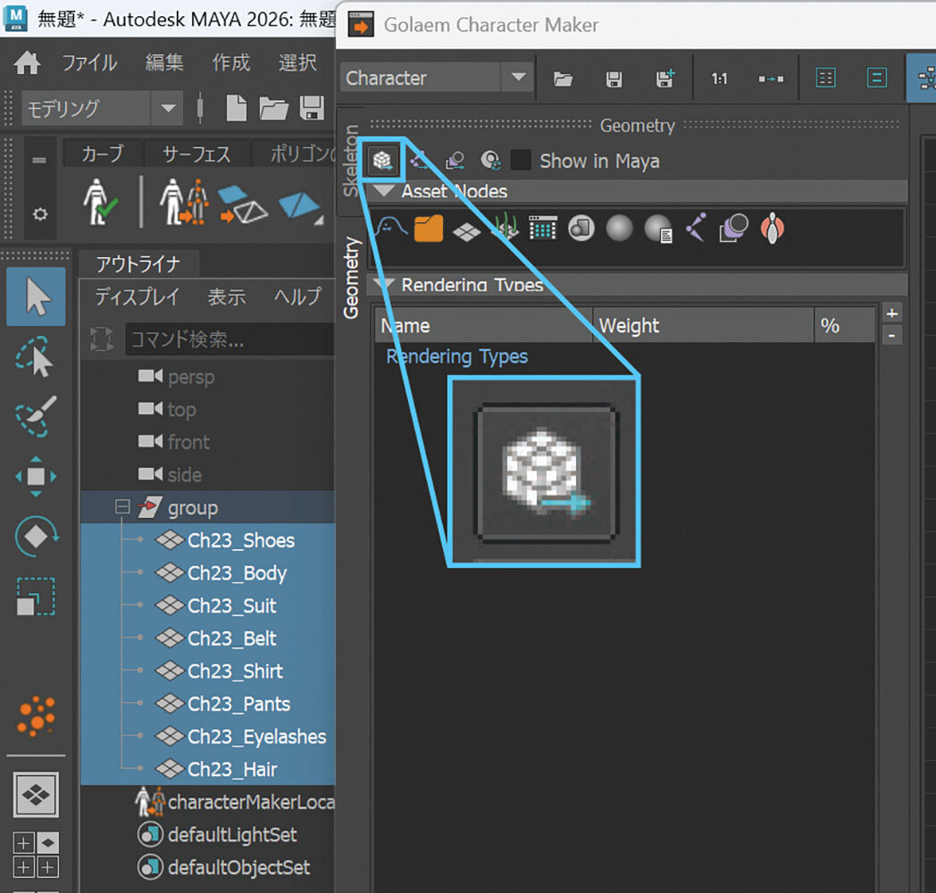Open the 選択 menu
Viewport: 936px width, 893px height.
297,63
